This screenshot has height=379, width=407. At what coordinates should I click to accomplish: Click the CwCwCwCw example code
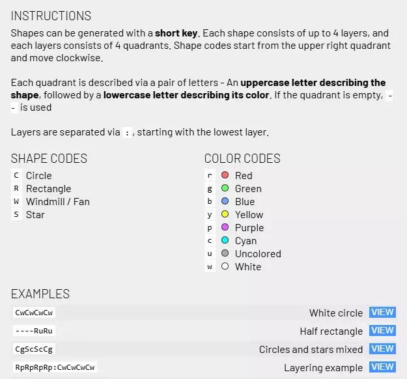pos(34,313)
